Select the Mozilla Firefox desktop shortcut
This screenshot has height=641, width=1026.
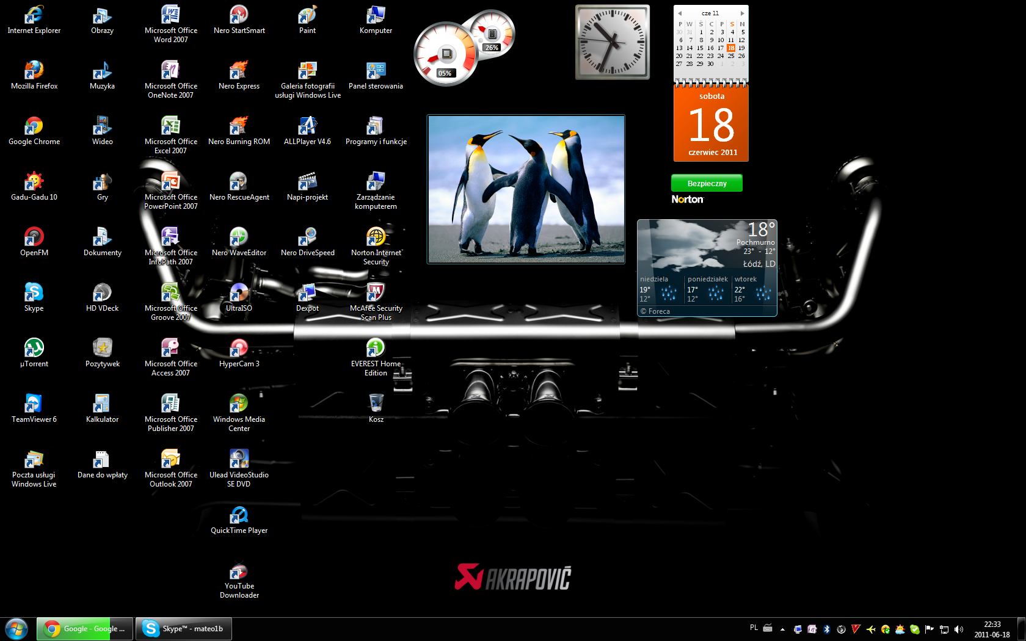(34, 76)
